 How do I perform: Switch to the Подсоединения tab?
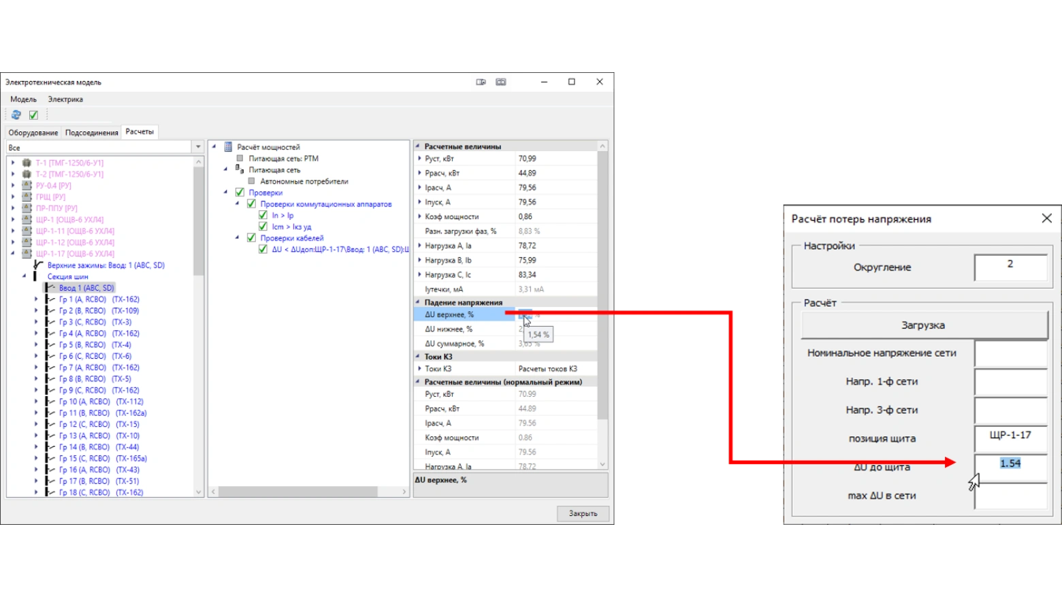point(92,133)
